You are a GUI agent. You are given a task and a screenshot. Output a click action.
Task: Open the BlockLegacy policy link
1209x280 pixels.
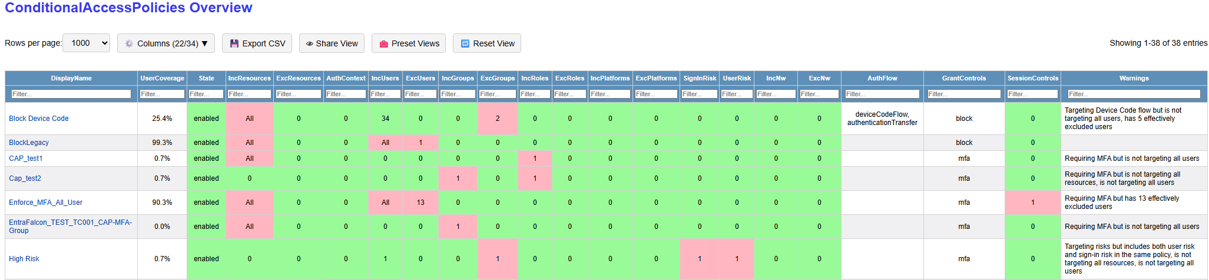(x=29, y=143)
